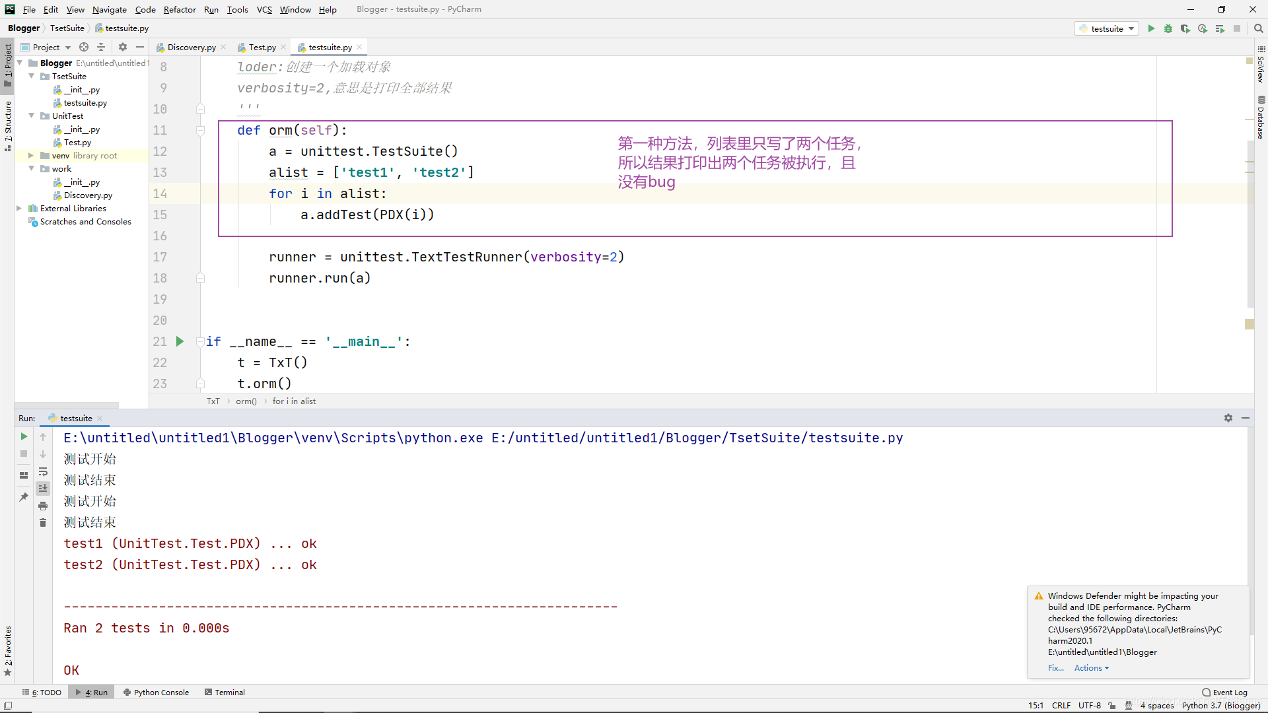Open the Tools menu

coord(237,9)
